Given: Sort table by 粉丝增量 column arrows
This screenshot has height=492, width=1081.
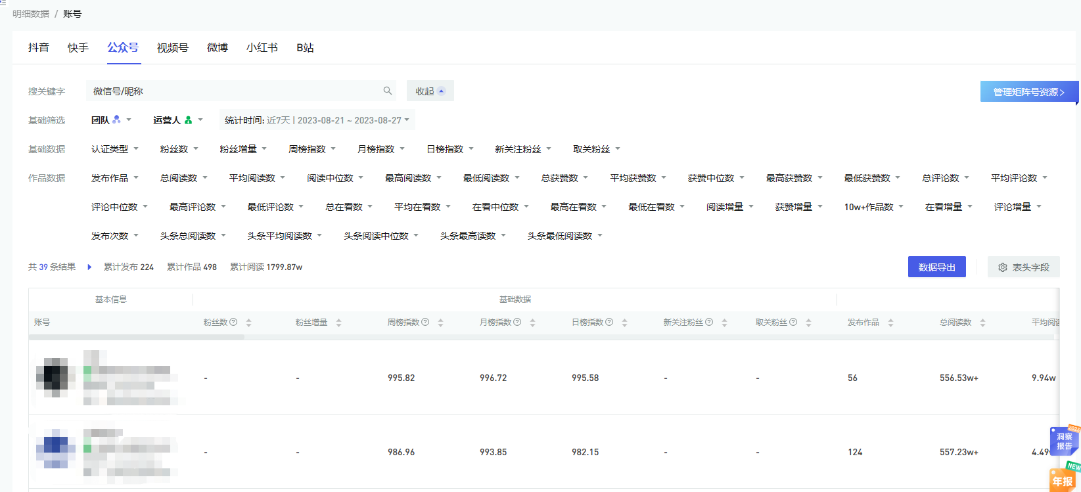Looking at the screenshot, I should tap(338, 323).
